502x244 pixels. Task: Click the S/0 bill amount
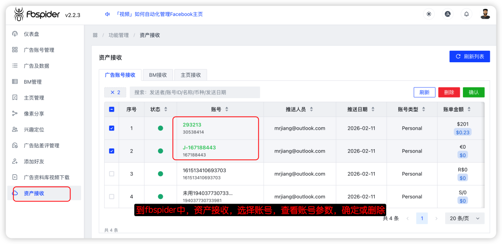(x=462, y=193)
